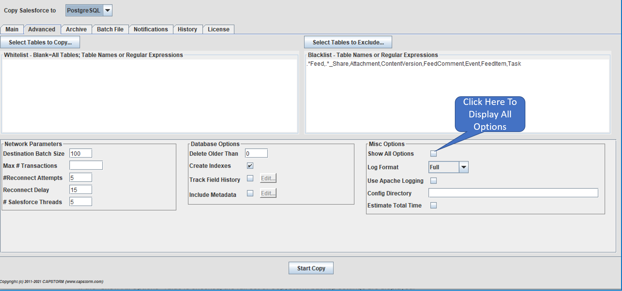Screen dimensions: 622x291
Task: Go to the Batch File tab
Action: click(x=110, y=29)
